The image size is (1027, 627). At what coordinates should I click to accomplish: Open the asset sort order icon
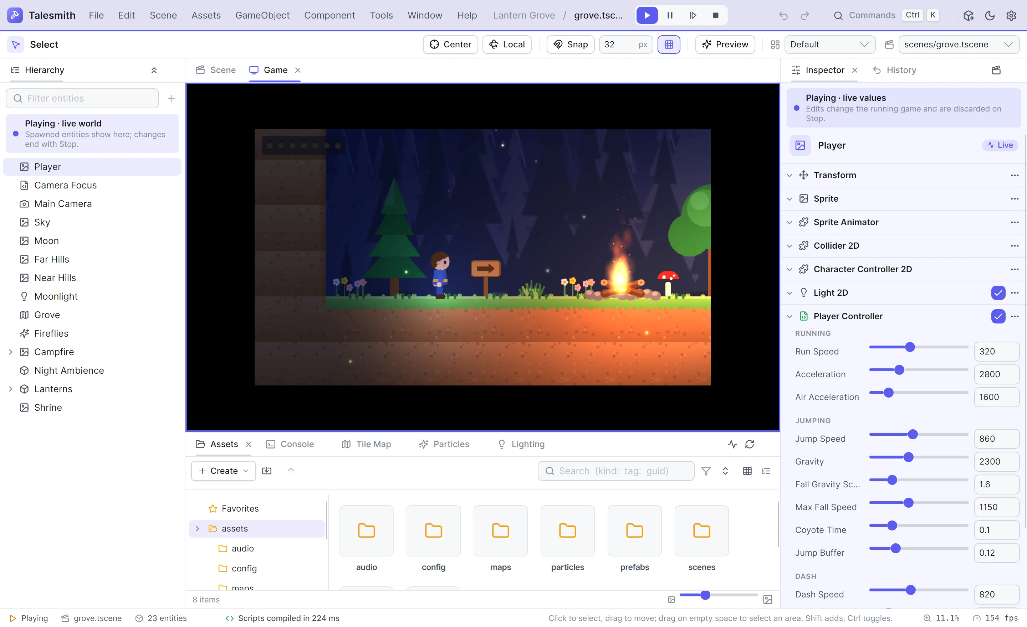click(x=725, y=471)
